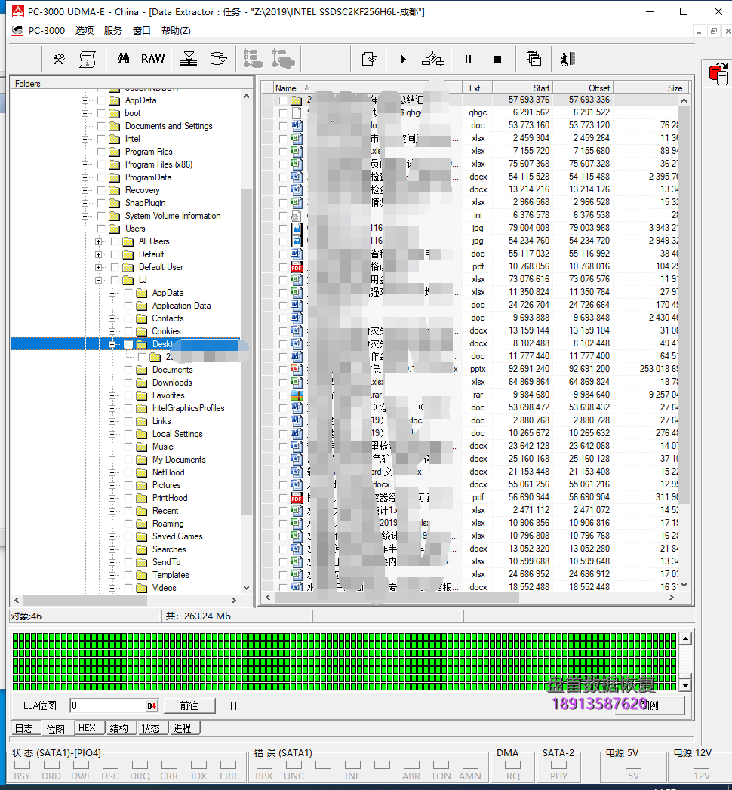Check the Documents folder checkbox under LJ
732x790 pixels.
point(128,370)
